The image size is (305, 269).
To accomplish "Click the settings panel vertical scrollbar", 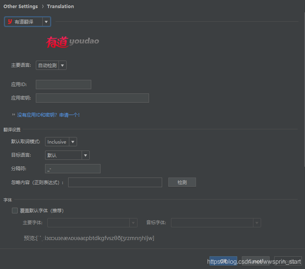I will coord(304,90).
